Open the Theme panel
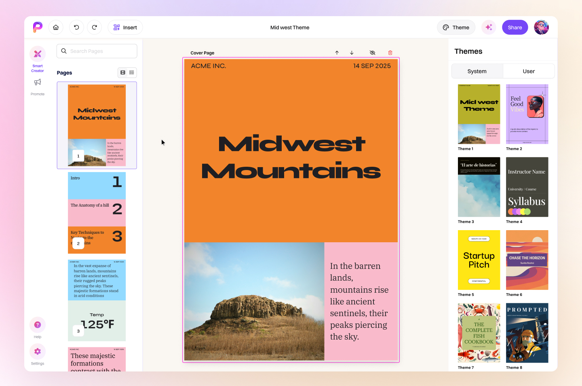582x386 pixels. tap(456, 27)
